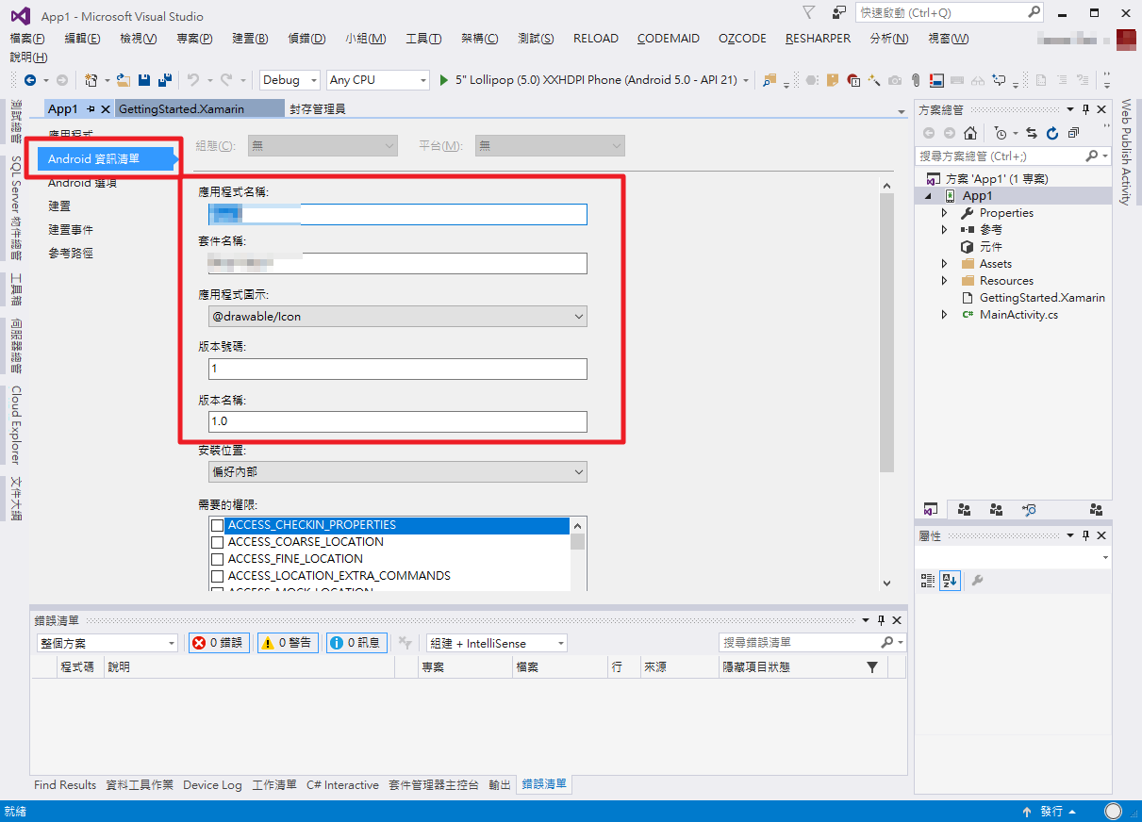Open the RESHARPER menu

pos(818,39)
